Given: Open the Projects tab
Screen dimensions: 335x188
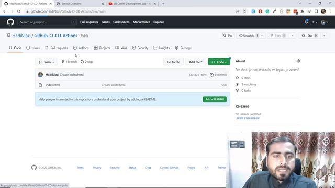Looking at the screenshot, I should click(102, 48).
